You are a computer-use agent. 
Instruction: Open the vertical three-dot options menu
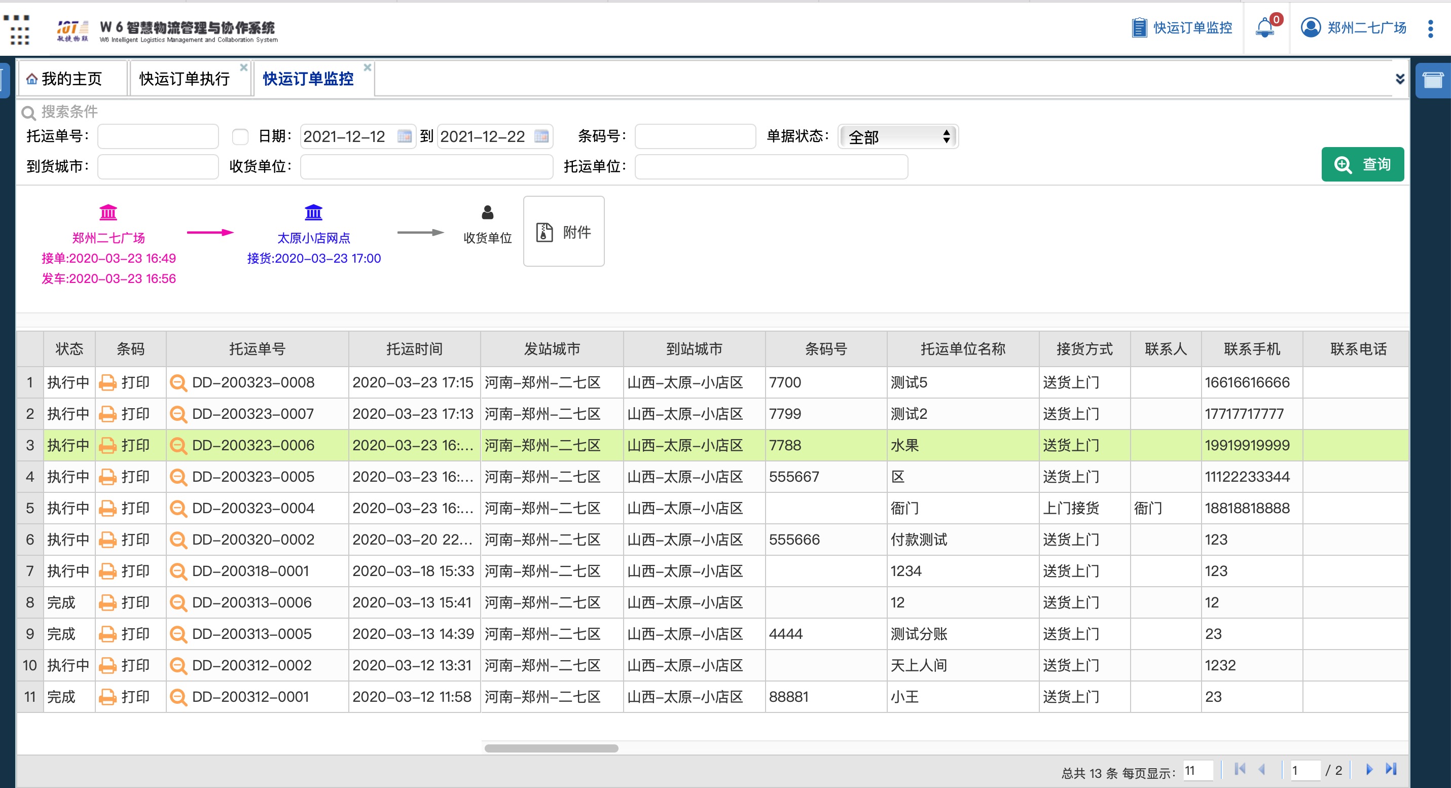click(x=1430, y=28)
